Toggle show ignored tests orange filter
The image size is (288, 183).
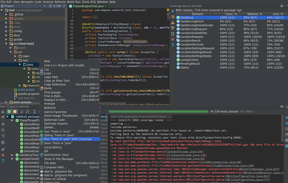pos(15,112)
